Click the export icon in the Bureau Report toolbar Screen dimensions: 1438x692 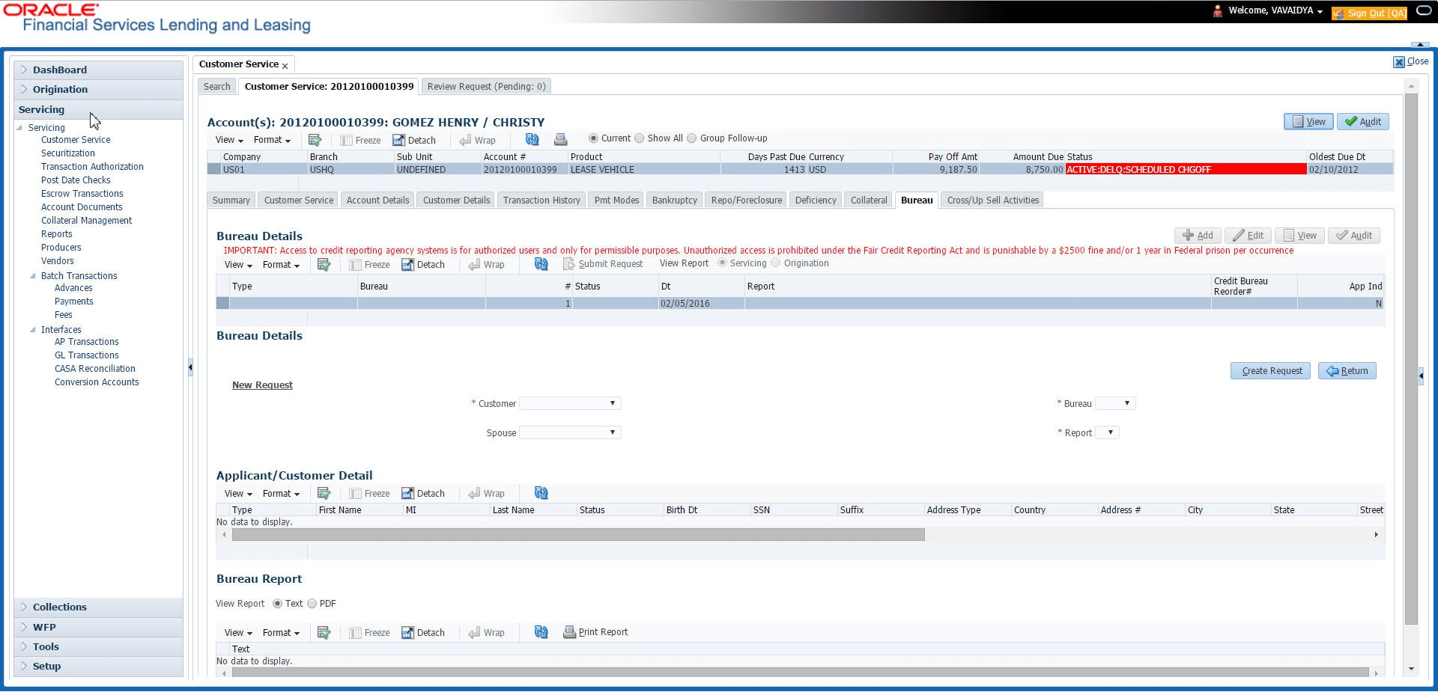(324, 632)
